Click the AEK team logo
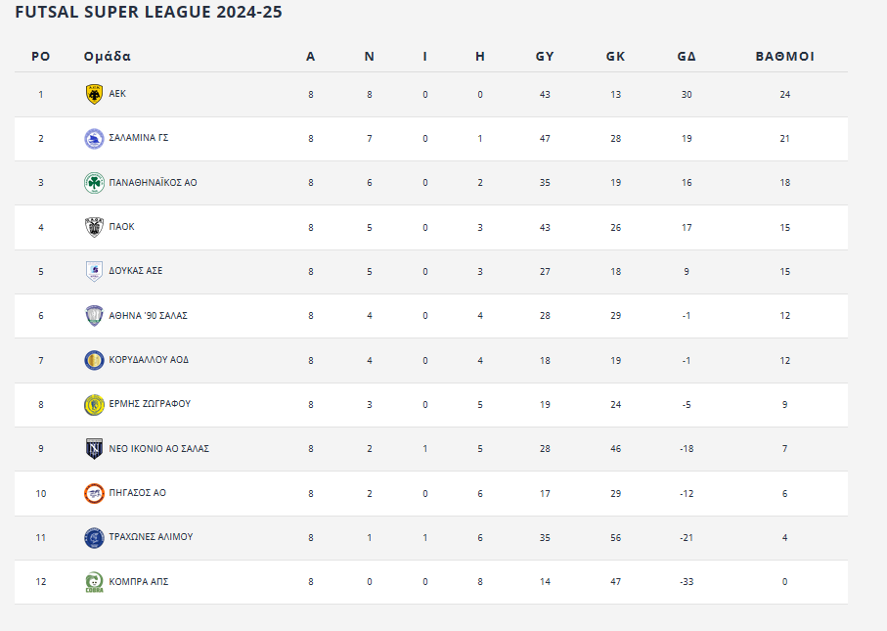887x631 pixels. pos(94,94)
